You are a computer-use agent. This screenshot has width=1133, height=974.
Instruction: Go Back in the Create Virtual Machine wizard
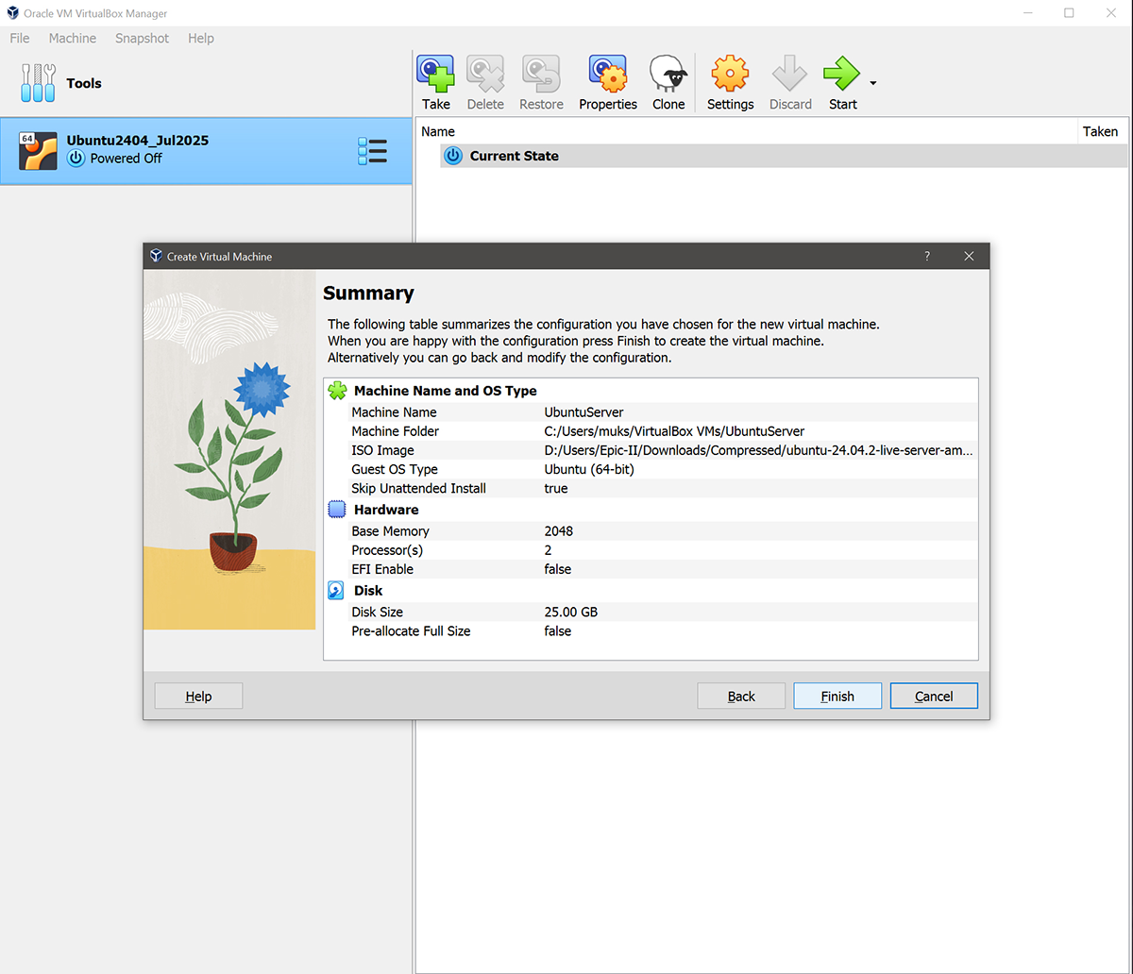coord(741,697)
